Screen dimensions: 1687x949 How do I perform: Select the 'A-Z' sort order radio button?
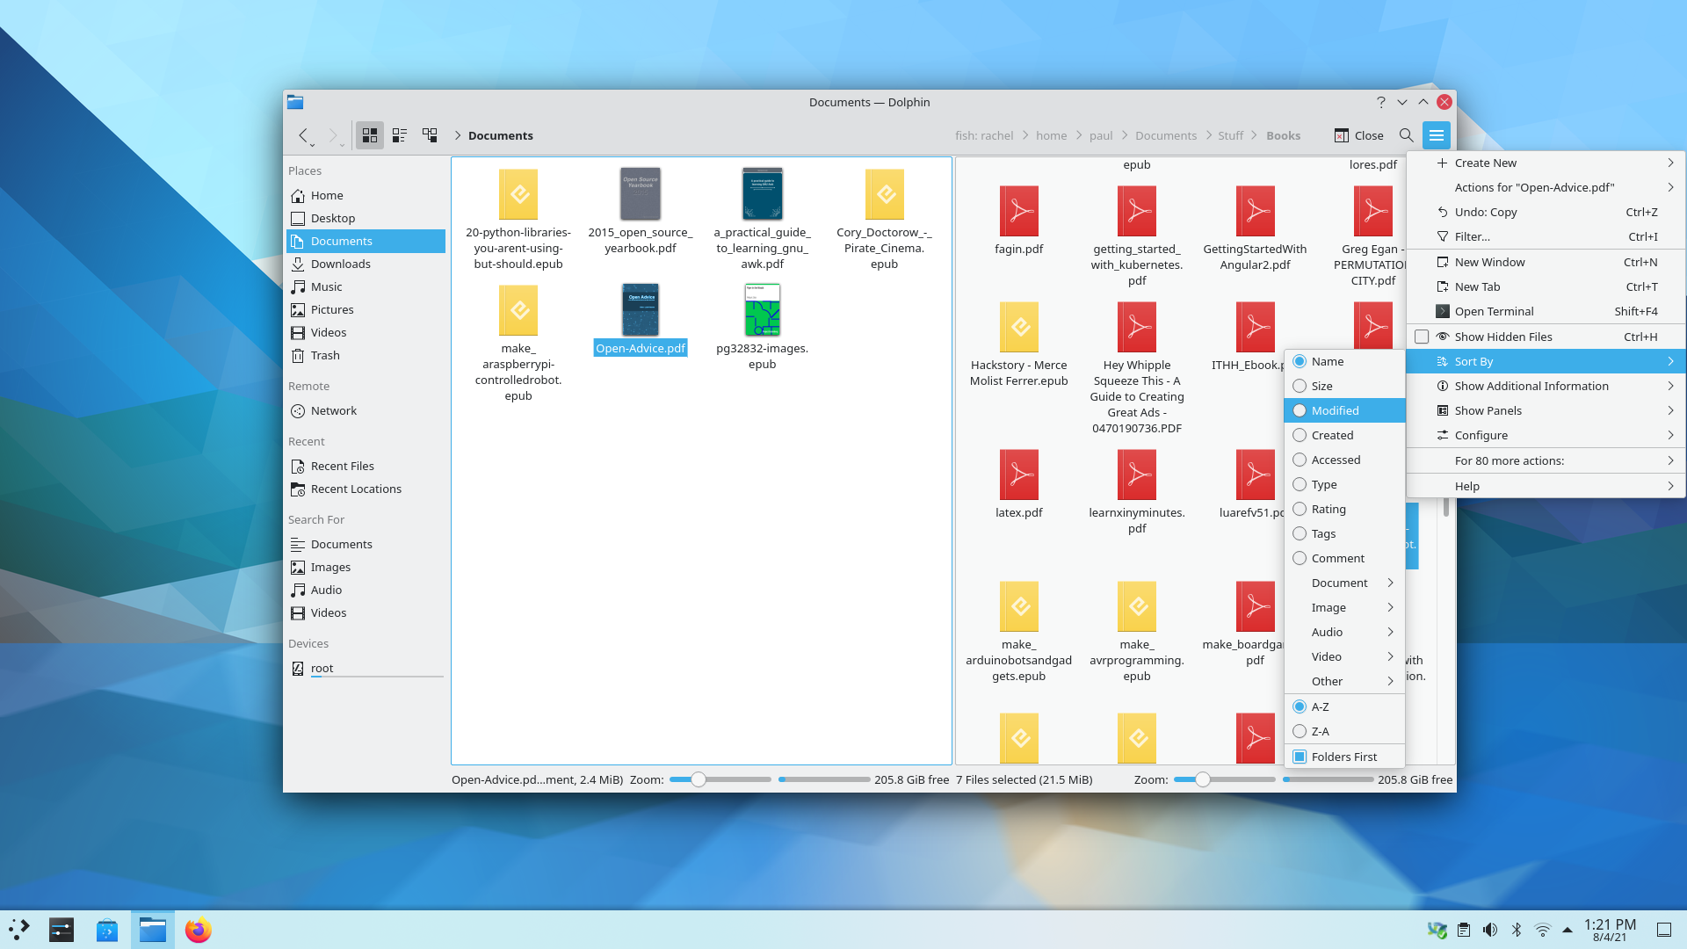1299,706
